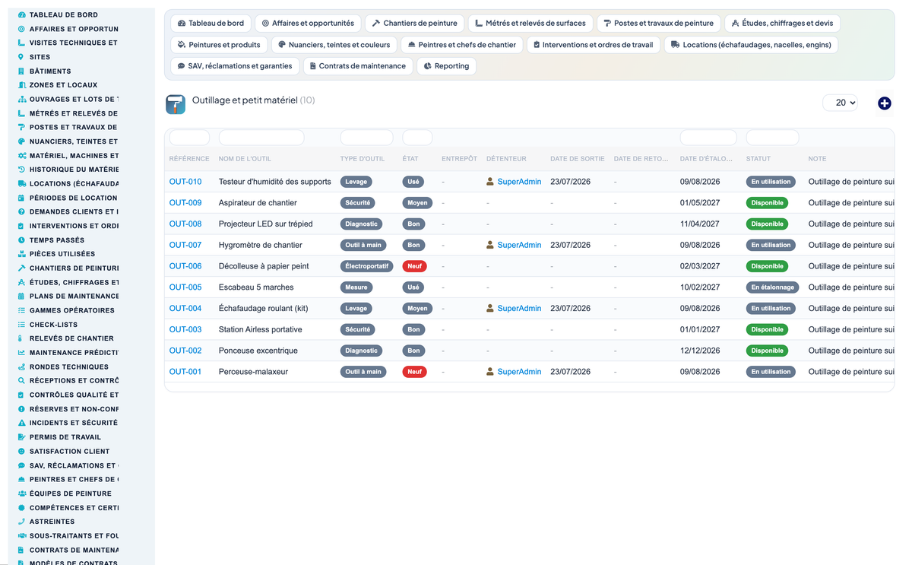Click the red Neuf badge for OUT-006

pos(414,266)
